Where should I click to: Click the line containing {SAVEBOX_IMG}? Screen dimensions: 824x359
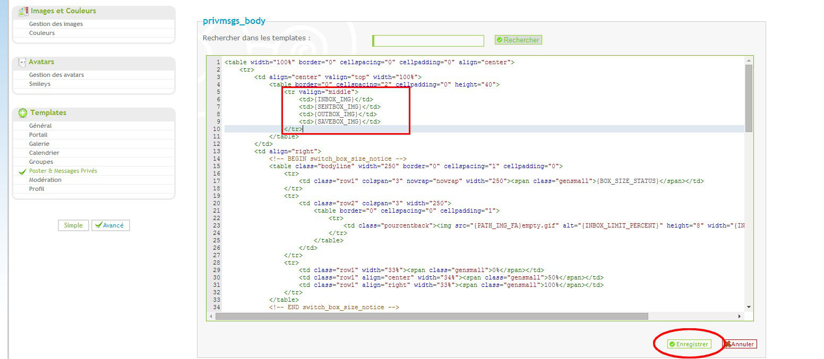340,121
